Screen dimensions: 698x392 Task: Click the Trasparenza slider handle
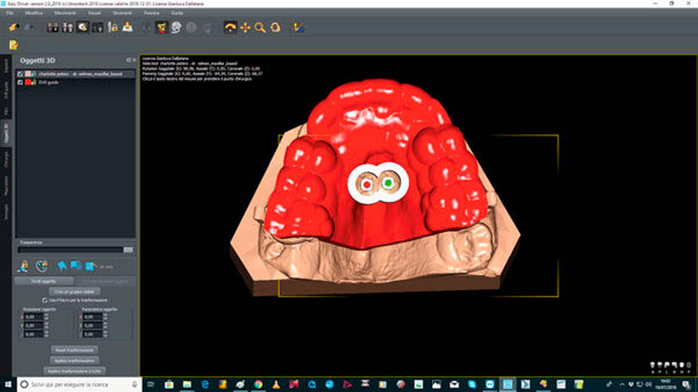[128, 250]
